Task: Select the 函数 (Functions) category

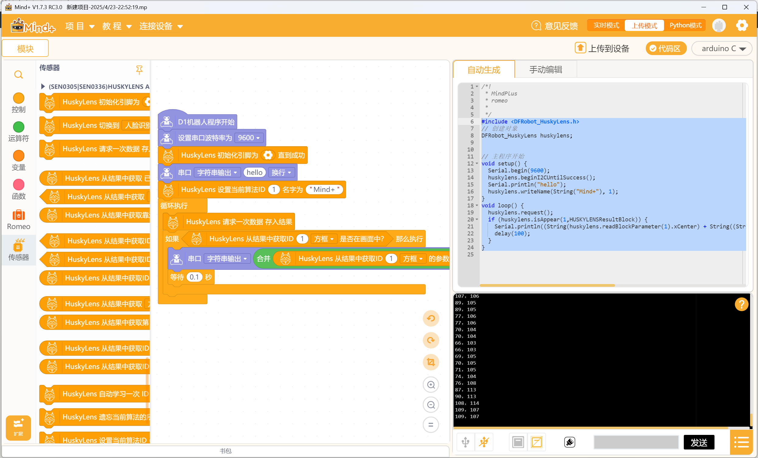Action: coord(19,189)
